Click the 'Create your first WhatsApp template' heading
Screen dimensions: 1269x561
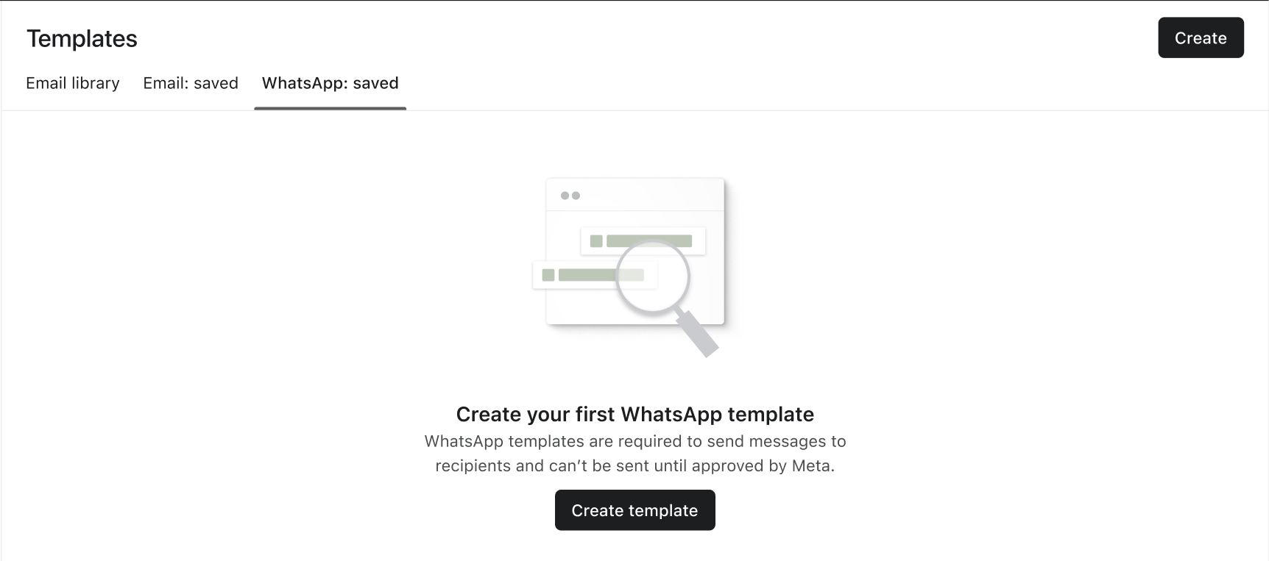[x=634, y=414]
